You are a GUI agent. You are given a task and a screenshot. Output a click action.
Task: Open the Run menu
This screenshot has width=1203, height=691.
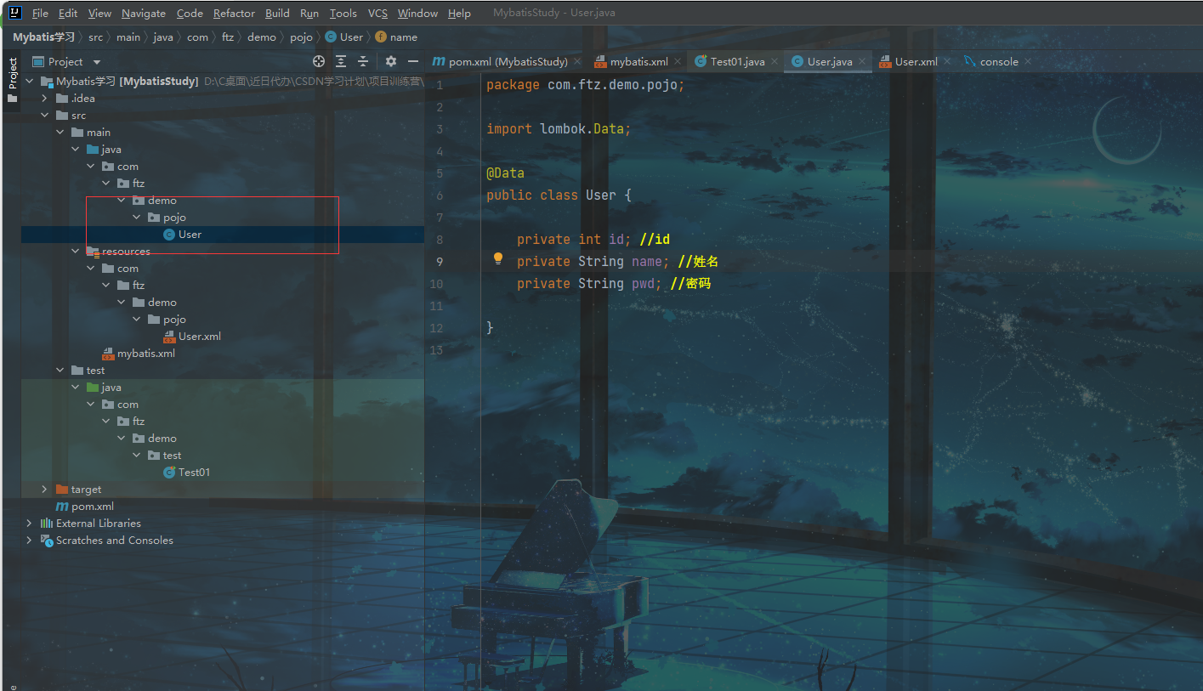click(309, 13)
